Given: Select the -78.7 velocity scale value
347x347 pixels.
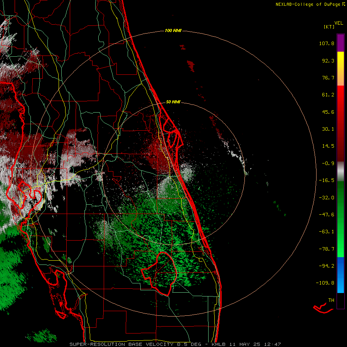Looking at the screenshot, I should click(327, 249).
